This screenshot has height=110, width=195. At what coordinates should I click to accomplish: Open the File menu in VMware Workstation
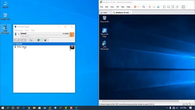point(101,7)
